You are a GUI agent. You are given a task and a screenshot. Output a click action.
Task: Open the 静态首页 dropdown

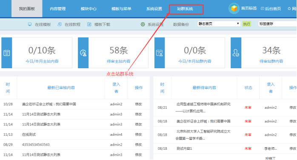coord(219,24)
